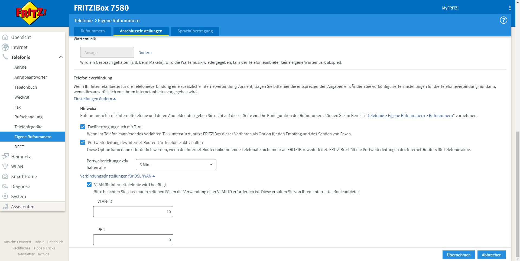The image size is (520, 261).
Task: Disable Faxübertragung auch mit T.38 checkbox
Action: [83, 127]
